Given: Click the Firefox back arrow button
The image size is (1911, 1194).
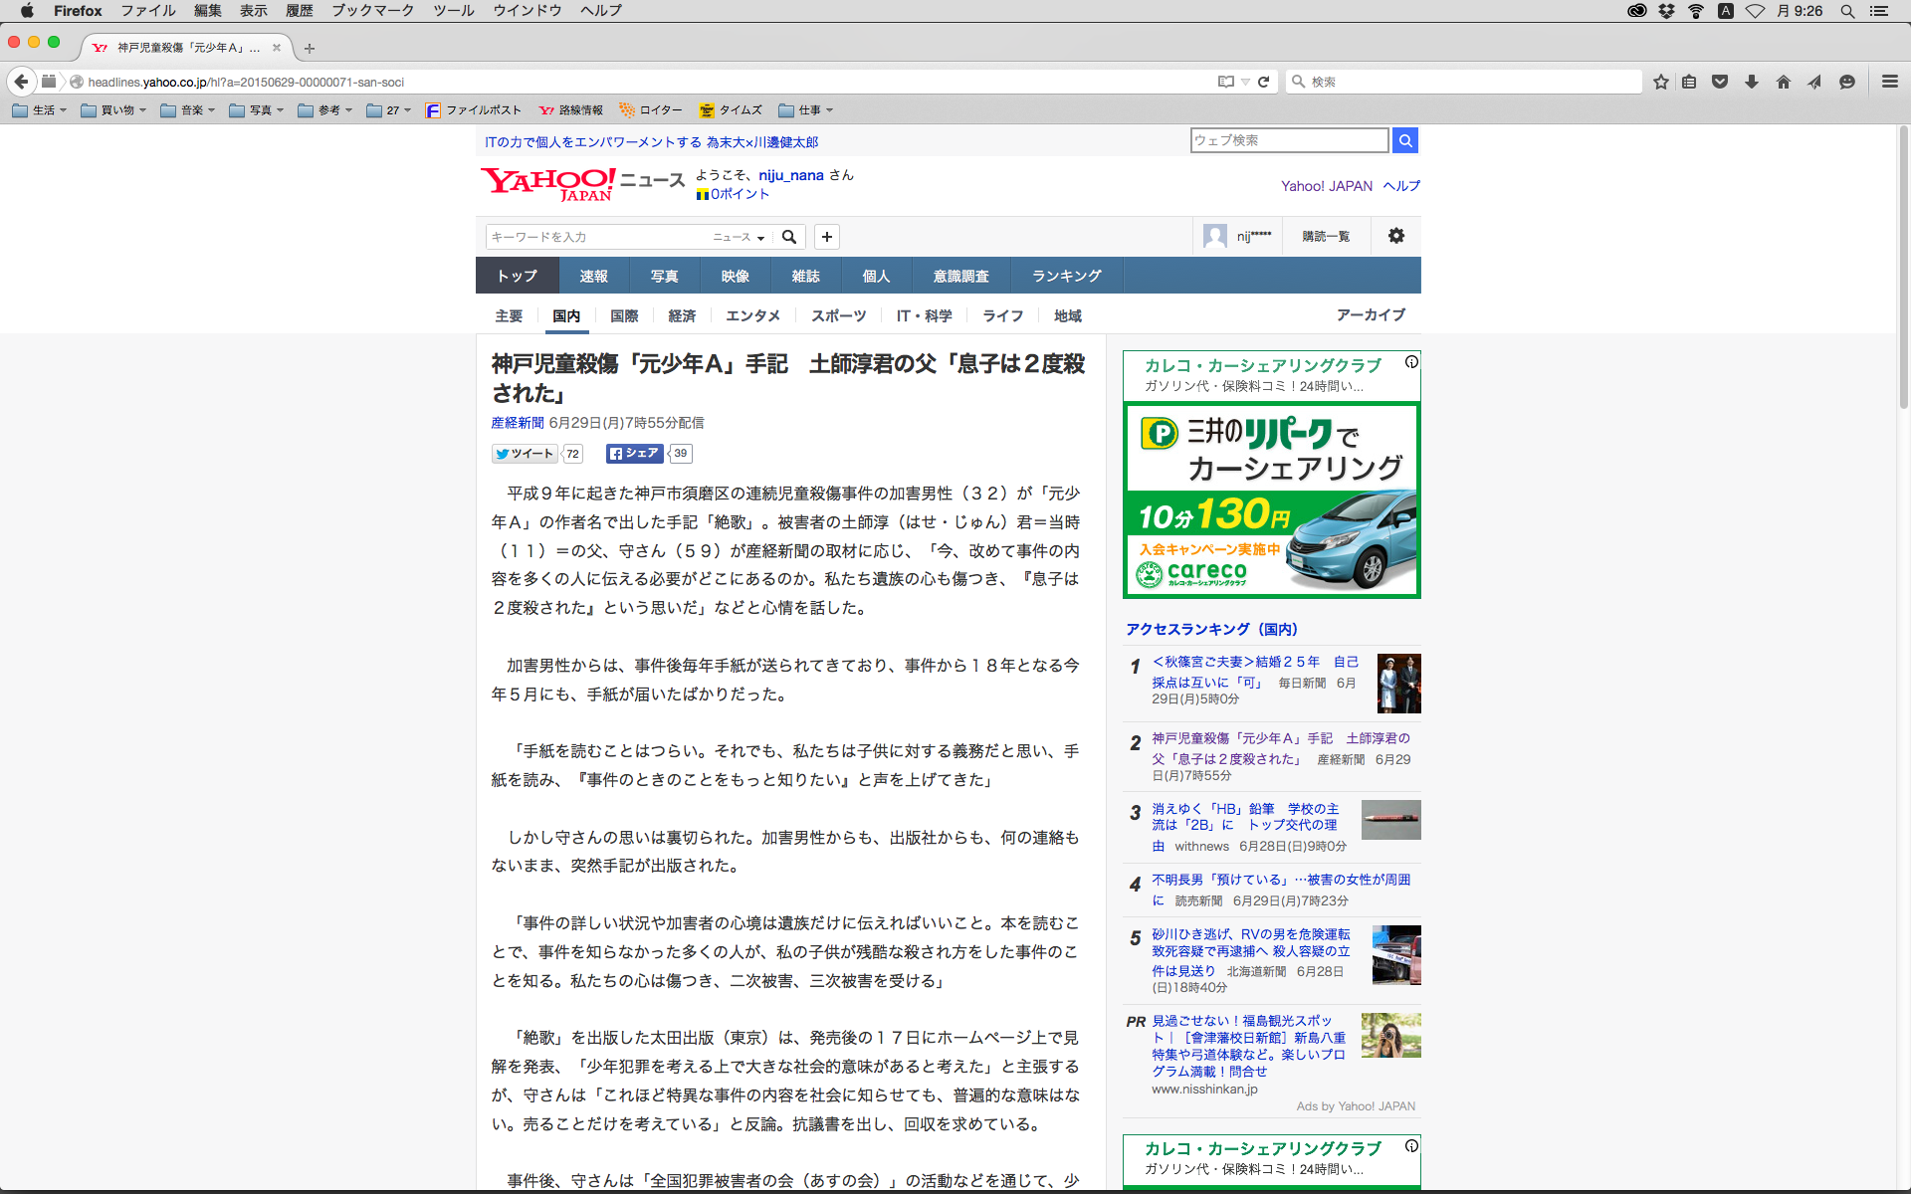Looking at the screenshot, I should [x=21, y=82].
